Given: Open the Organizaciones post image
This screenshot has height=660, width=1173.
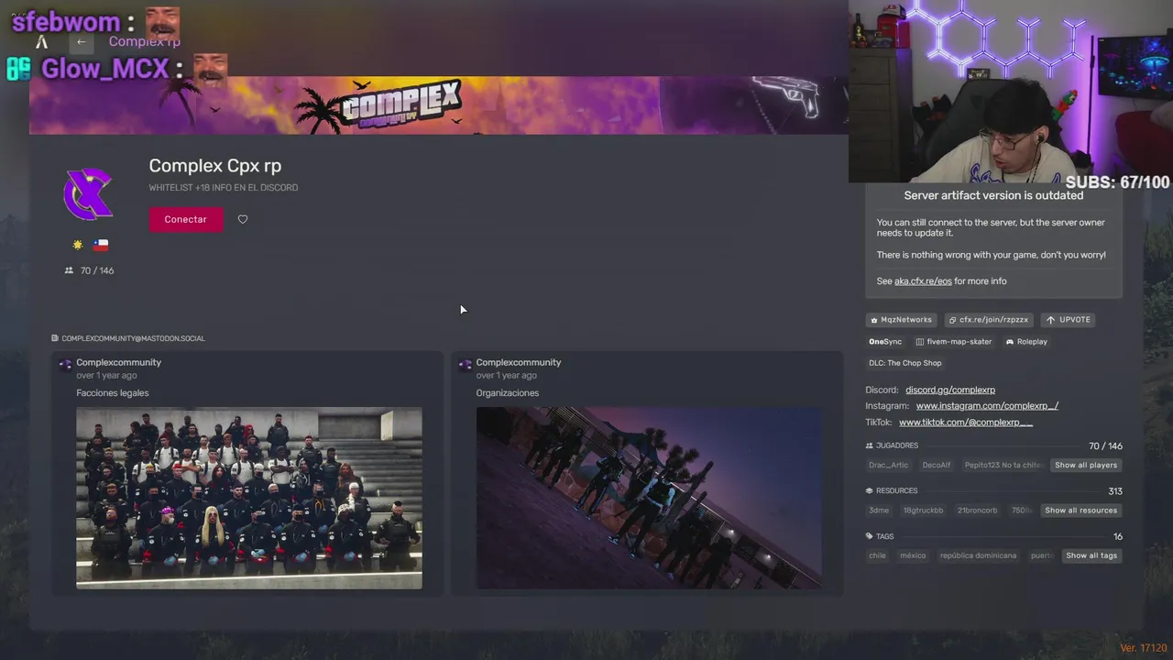Looking at the screenshot, I should click(x=649, y=498).
